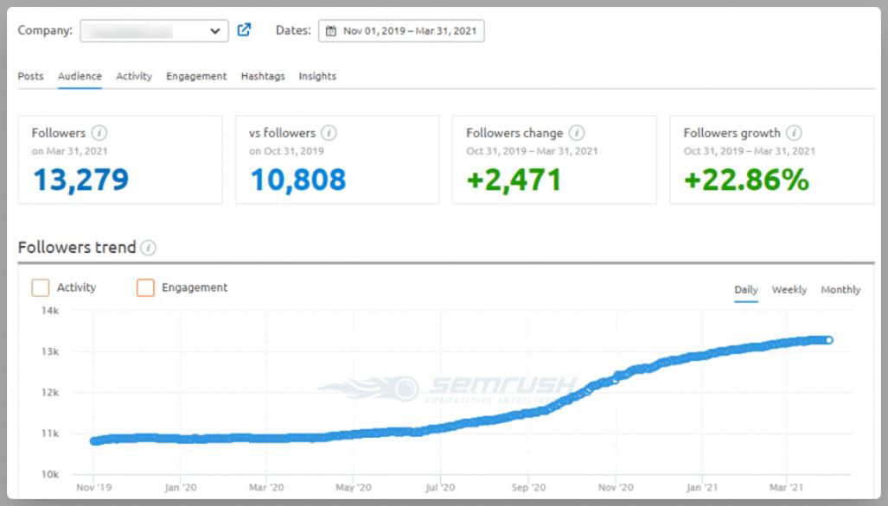Select Weekly chart granularity
Image resolution: width=888 pixels, height=506 pixels.
point(789,290)
